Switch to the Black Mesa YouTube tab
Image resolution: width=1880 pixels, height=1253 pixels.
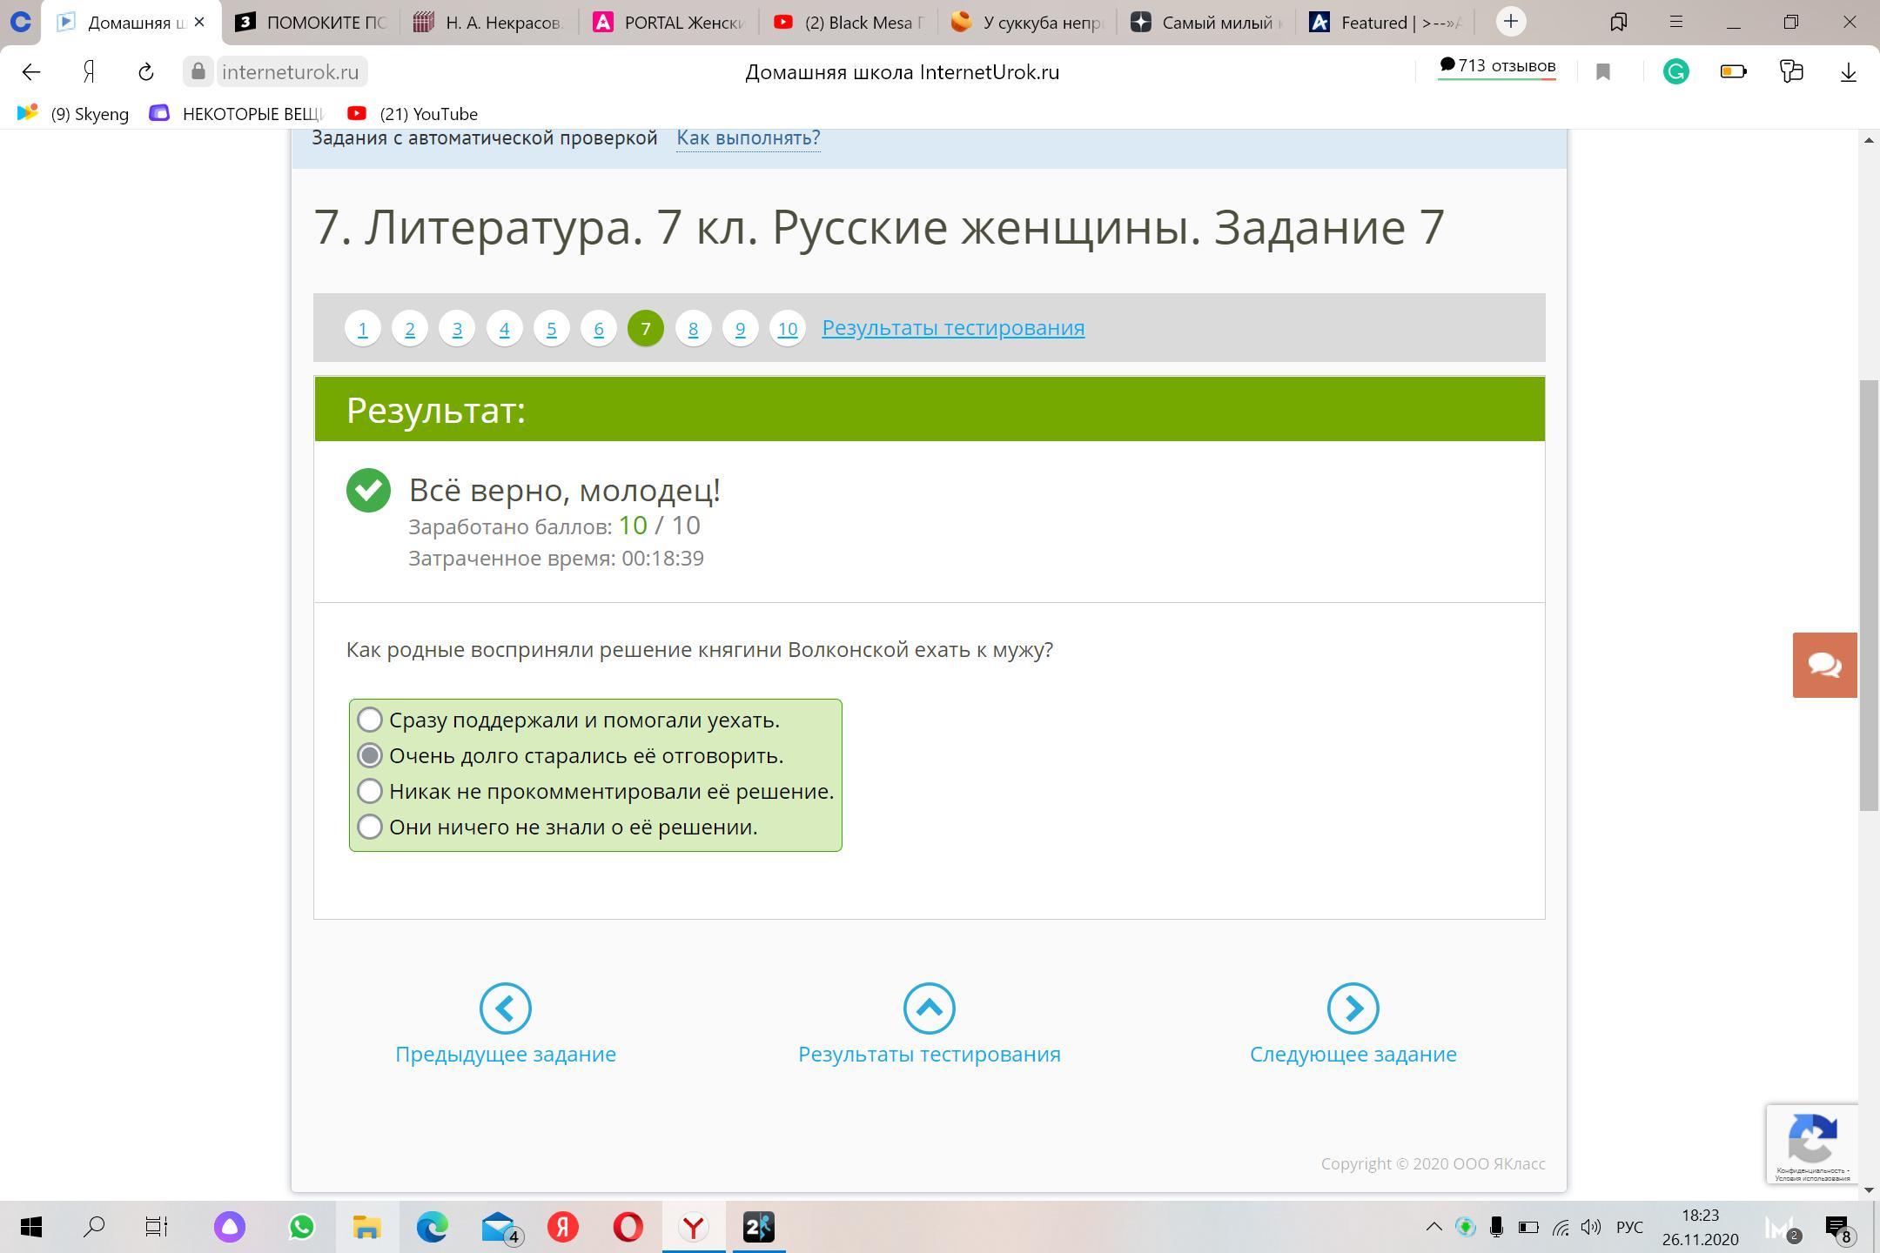click(x=849, y=23)
